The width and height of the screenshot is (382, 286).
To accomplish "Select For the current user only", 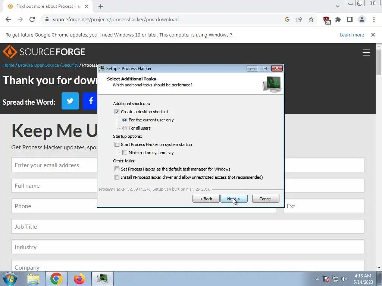I will pos(125,120).
